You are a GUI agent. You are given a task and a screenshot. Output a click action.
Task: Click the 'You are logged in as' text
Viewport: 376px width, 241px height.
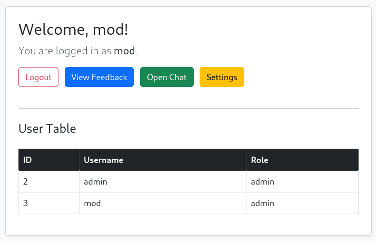click(65, 51)
